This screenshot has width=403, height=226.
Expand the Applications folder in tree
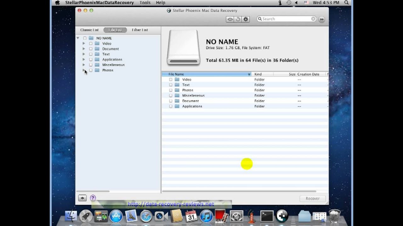pos(84,59)
